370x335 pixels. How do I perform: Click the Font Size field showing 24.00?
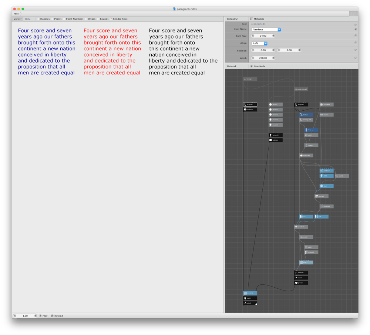(x=263, y=36)
